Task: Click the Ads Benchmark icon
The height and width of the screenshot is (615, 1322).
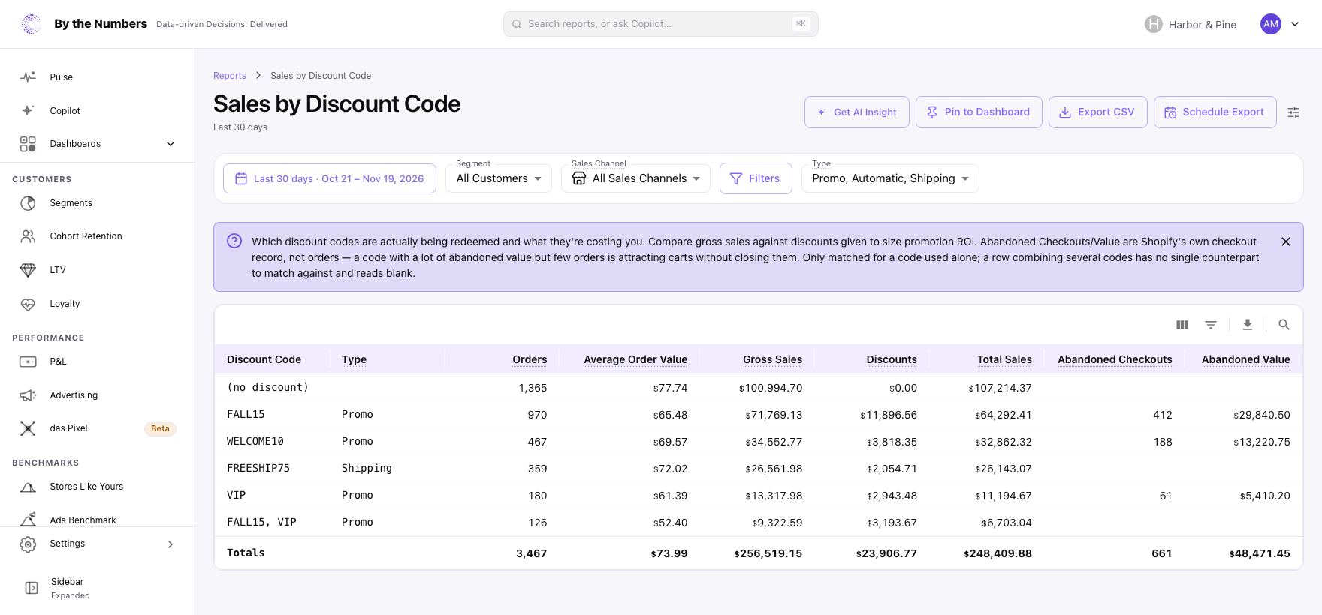Action: tap(28, 519)
